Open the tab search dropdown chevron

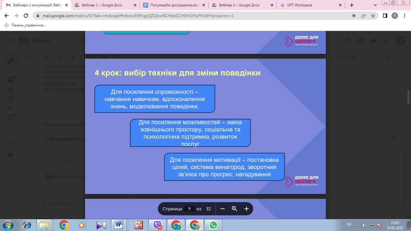pos(375,5)
